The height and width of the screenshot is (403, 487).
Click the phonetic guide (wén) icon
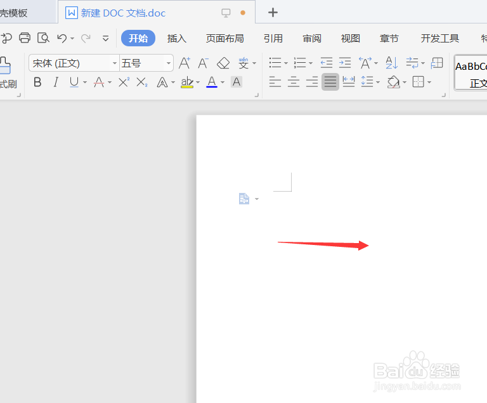tap(243, 63)
